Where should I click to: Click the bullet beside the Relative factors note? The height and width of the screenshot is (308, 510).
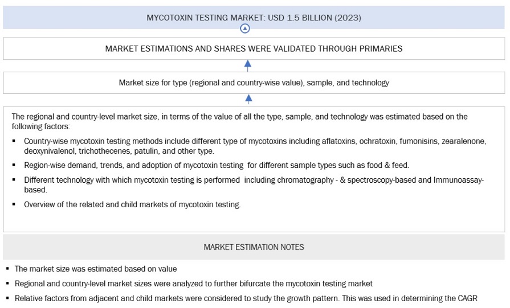pos(7,298)
